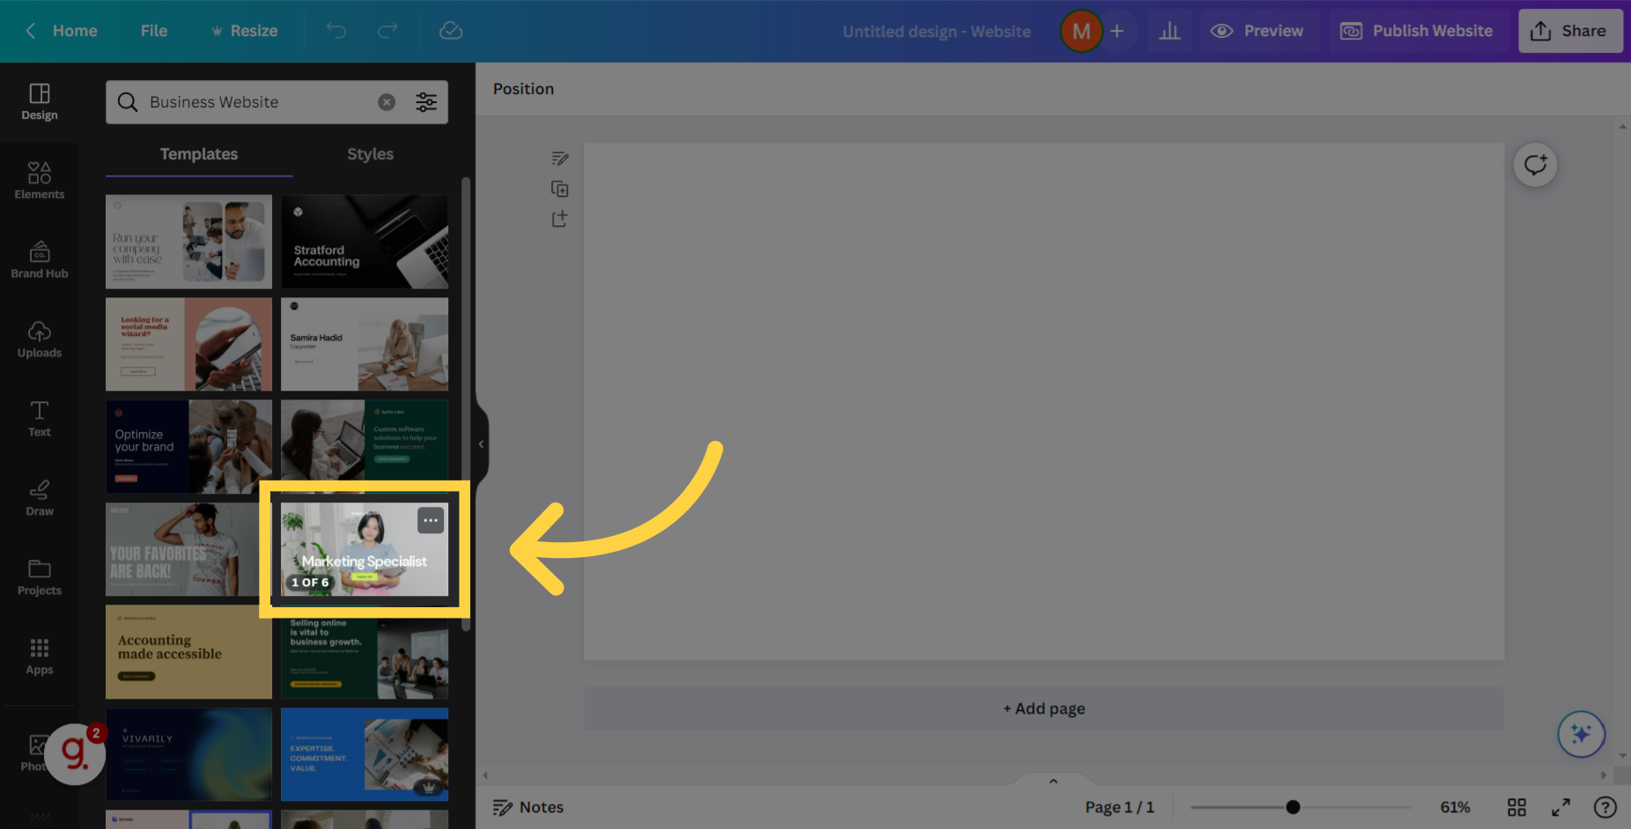Open search filters beside the search field
The image size is (1631, 829).
pyautogui.click(x=426, y=101)
